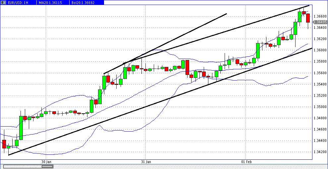This screenshot has height=169, width=328.
Task: Click the 1.35800 price axis label
Action: 320,62
